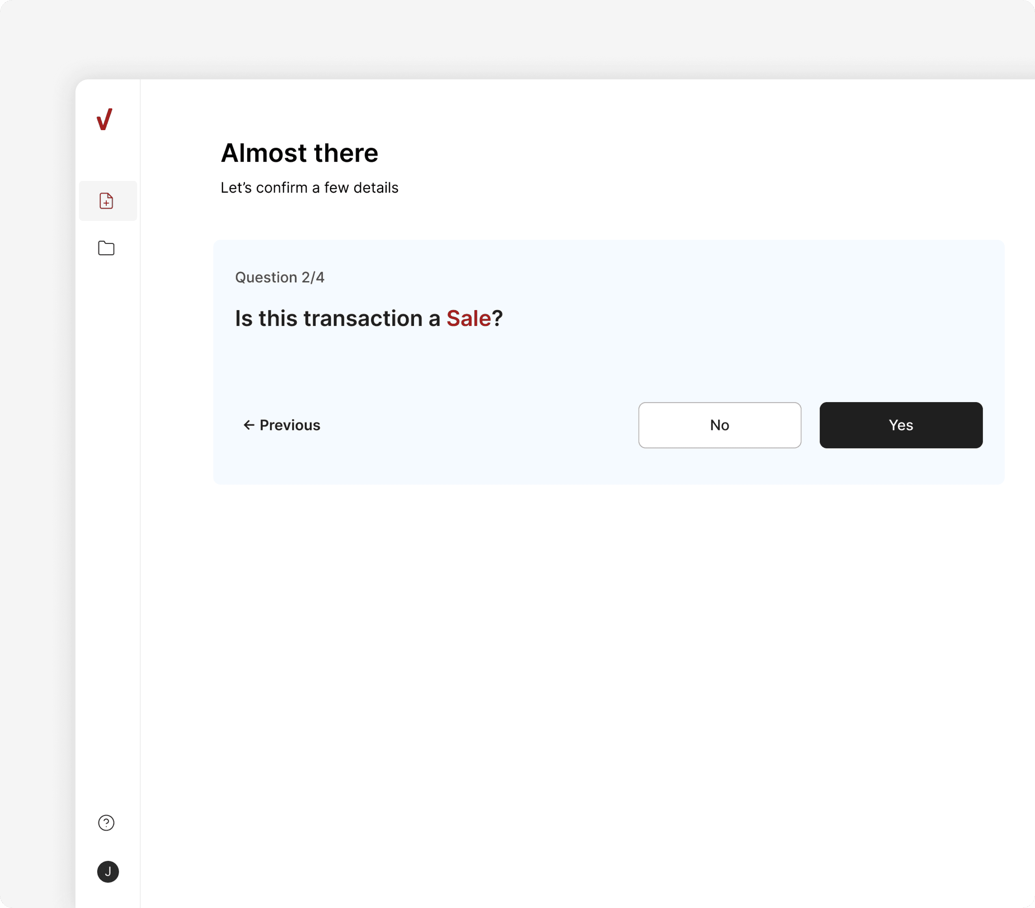Screen dimensions: 1035x908
Task: Click the left arrow beside Previous
Action: point(249,425)
